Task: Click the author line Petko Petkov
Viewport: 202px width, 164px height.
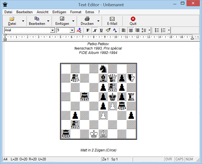Action: pyautogui.click(x=98, y=44)
